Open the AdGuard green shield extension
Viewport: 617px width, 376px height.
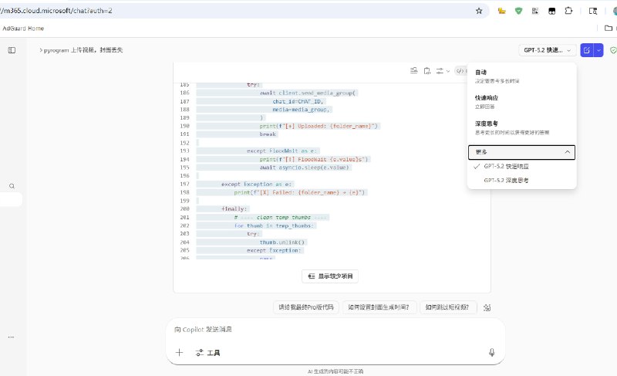point(518,11)
